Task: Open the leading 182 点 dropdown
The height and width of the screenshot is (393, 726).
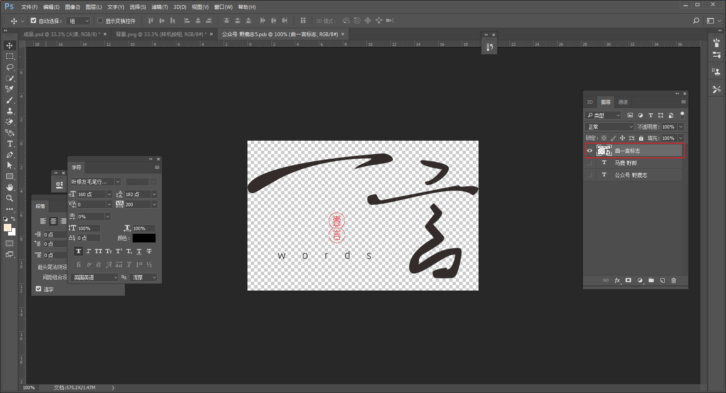Action: point(154,194)
